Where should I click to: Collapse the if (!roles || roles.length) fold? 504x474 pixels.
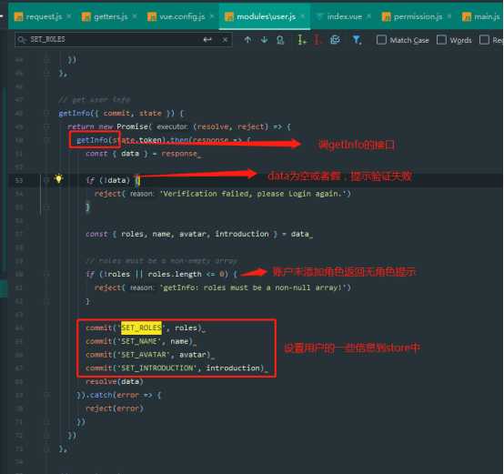point(46,274)
